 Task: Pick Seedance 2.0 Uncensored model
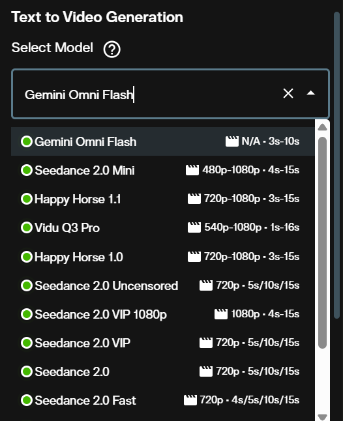pyautogui.click(x=163, y=285)
